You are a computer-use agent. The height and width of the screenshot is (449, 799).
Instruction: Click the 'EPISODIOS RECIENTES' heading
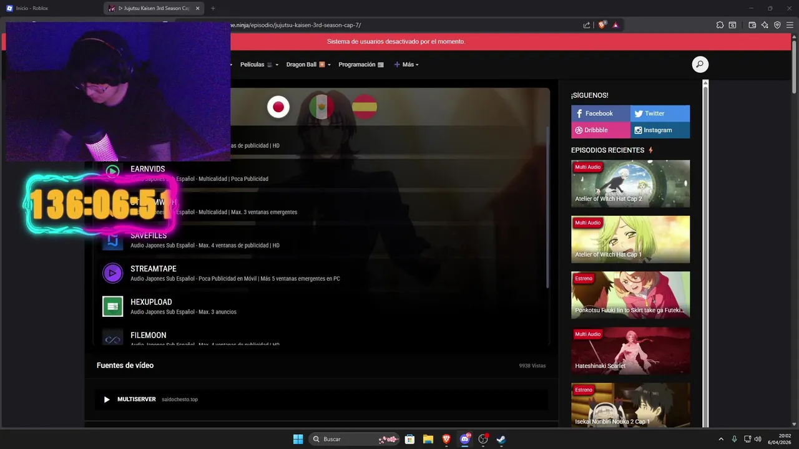click(607, 150)
